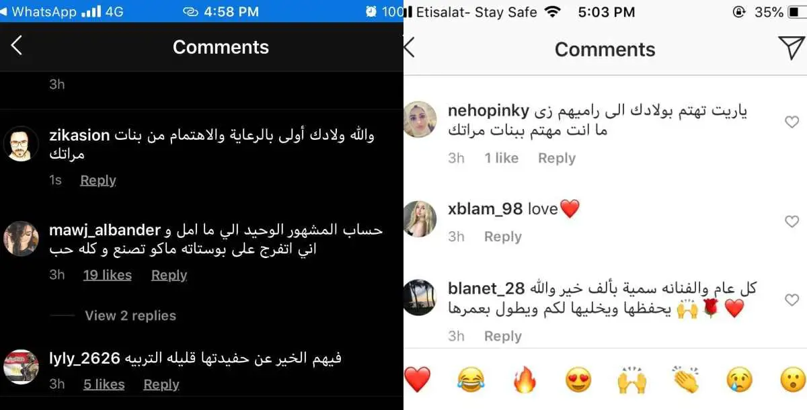Insert heart-eyes emoji reaction
Viewport: 807px width, 410px height.
pos(578,380)
